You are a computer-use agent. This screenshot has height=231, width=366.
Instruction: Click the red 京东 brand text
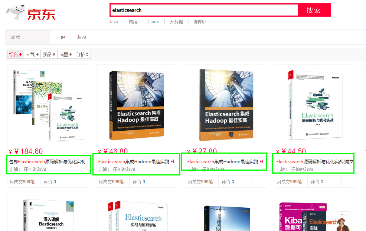41,14
